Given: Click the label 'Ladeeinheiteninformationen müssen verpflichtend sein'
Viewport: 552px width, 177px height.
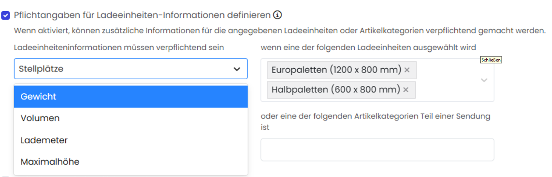Looking at the screenshot, I should [x=119, y=48].
